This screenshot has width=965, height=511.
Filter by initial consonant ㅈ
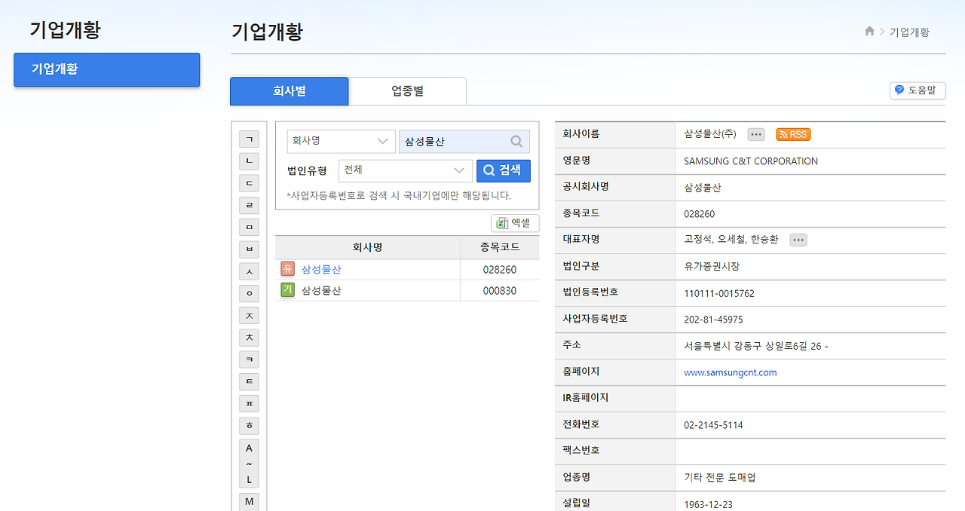250,314
